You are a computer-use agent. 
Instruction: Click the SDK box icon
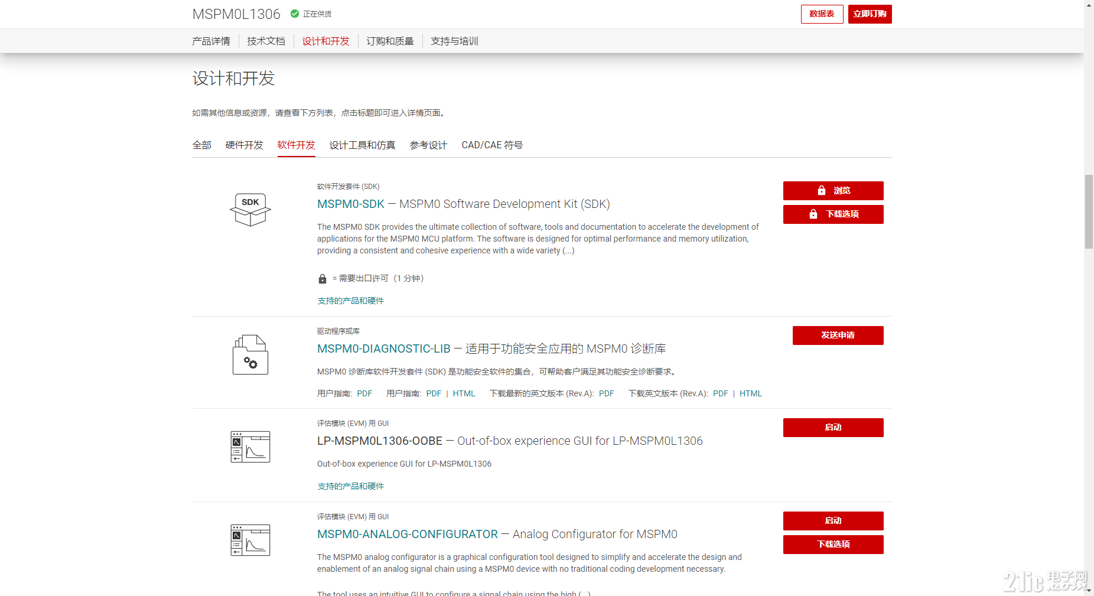[250, 210]
